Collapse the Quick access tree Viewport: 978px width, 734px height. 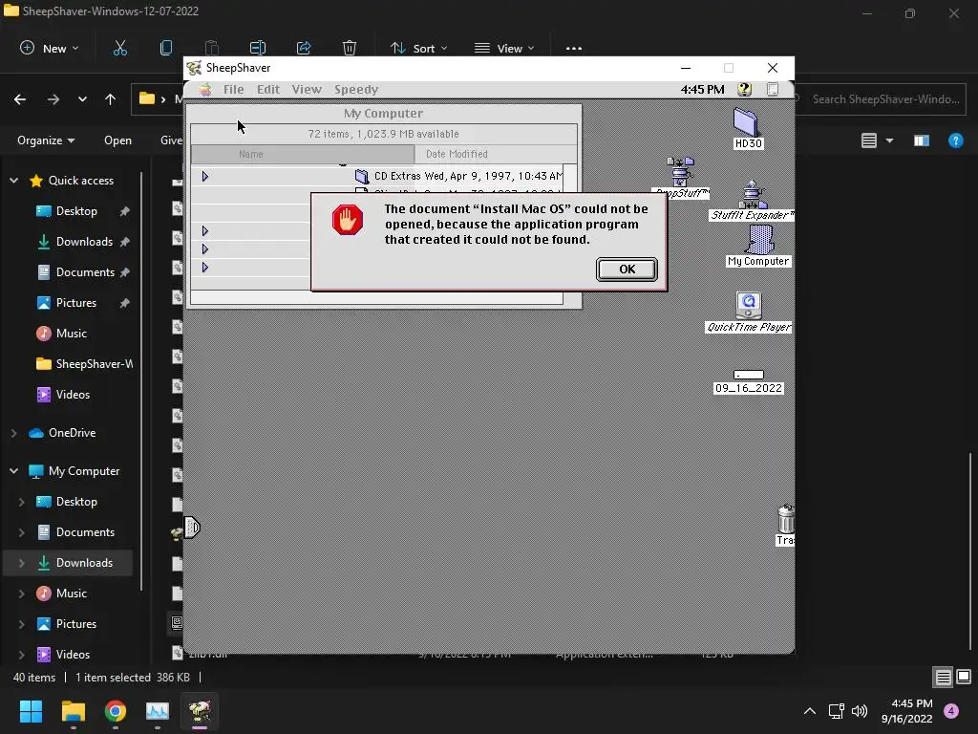tap(13, 181)
